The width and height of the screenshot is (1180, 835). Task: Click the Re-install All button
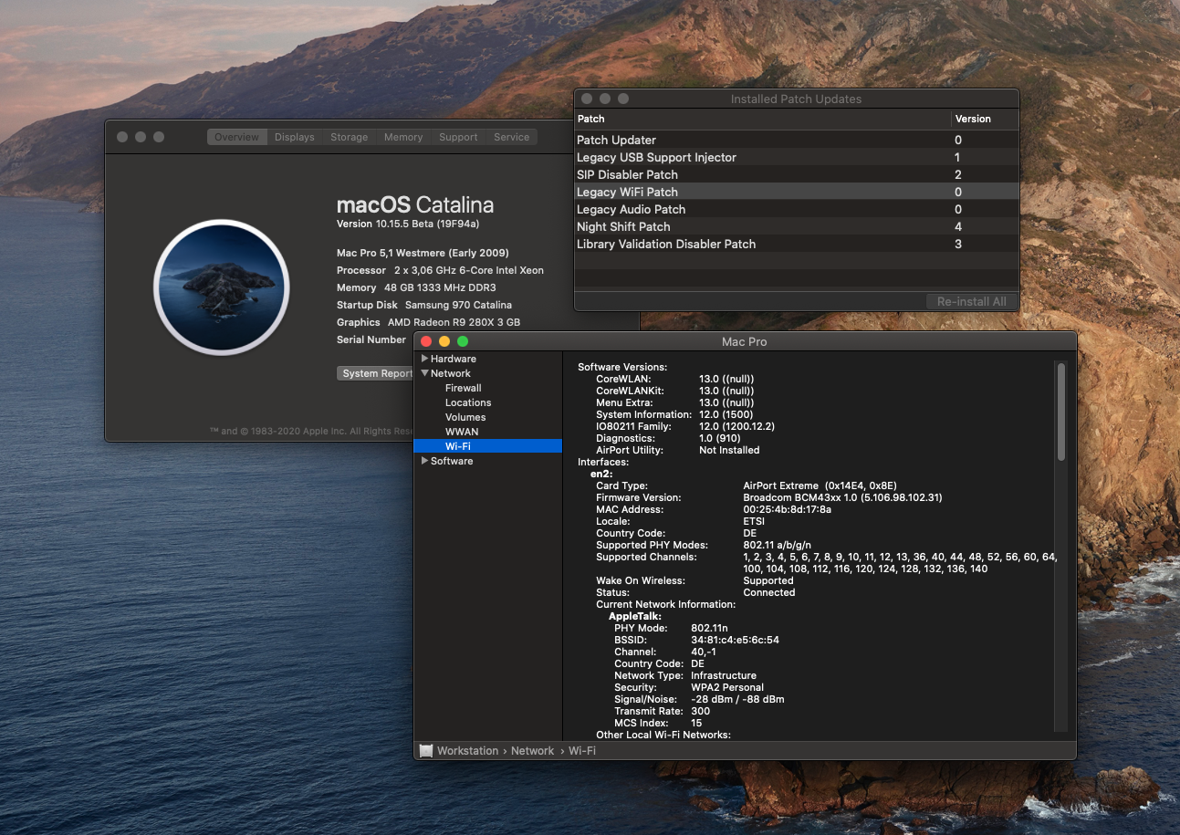[x=971, y=301]
